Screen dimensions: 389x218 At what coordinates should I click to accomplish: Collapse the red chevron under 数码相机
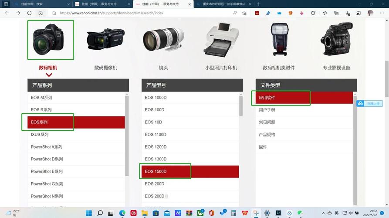49,75
